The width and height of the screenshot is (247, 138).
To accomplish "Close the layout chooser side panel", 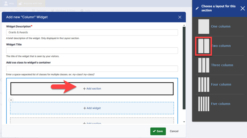I will (x=243, y=8).
